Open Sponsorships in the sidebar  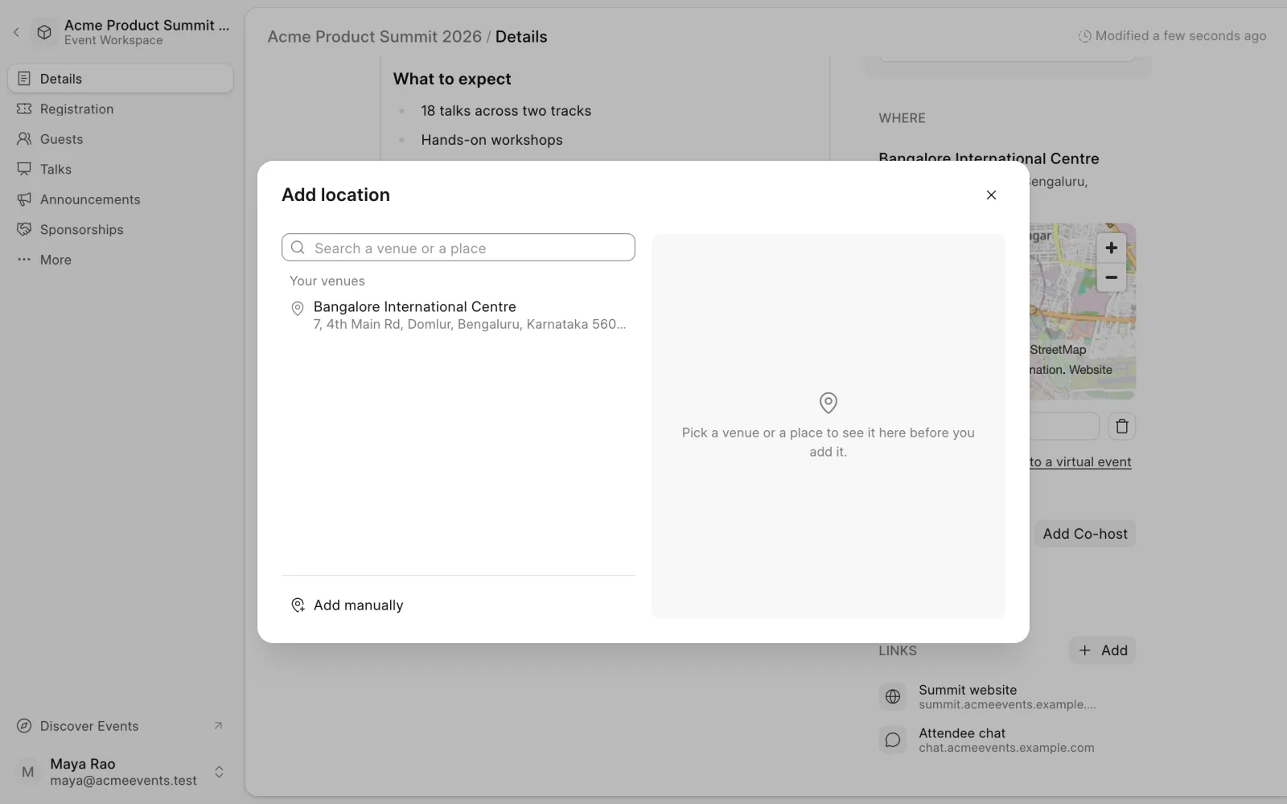click(121, 229)
